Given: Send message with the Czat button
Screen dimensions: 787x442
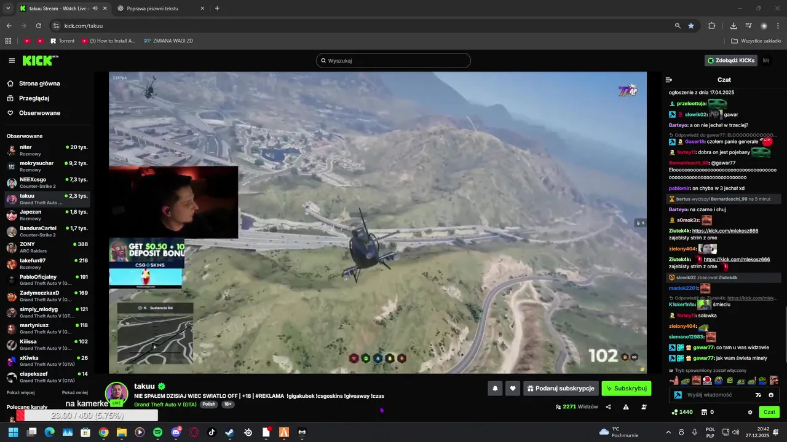Looking at the screenshot, I should 769,412.
